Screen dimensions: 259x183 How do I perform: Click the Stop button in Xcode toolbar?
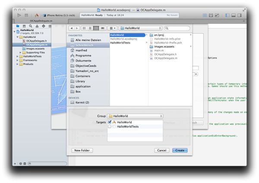[x=26, y=16]
